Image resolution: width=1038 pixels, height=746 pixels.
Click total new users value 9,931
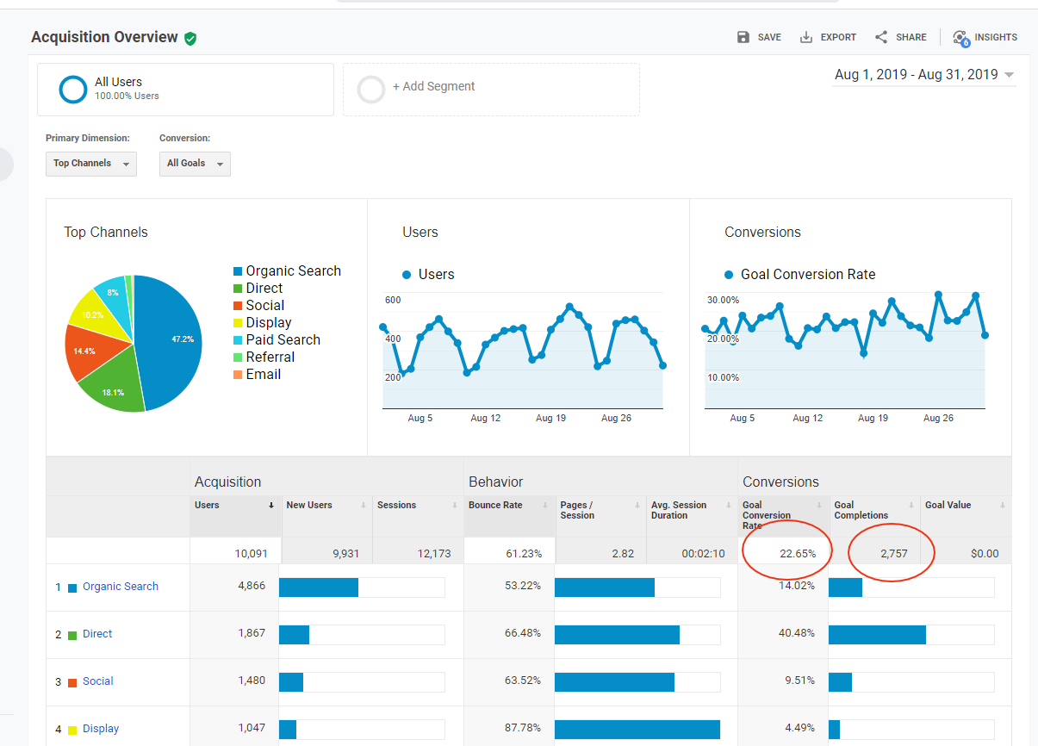tap(346, 554)
